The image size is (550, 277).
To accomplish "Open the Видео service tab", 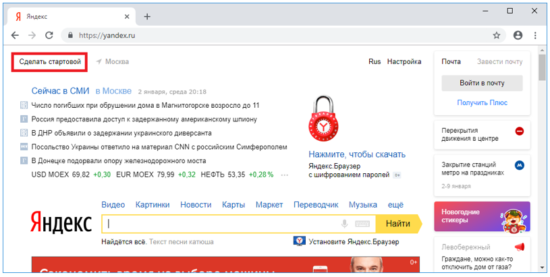I will point(113,205).
